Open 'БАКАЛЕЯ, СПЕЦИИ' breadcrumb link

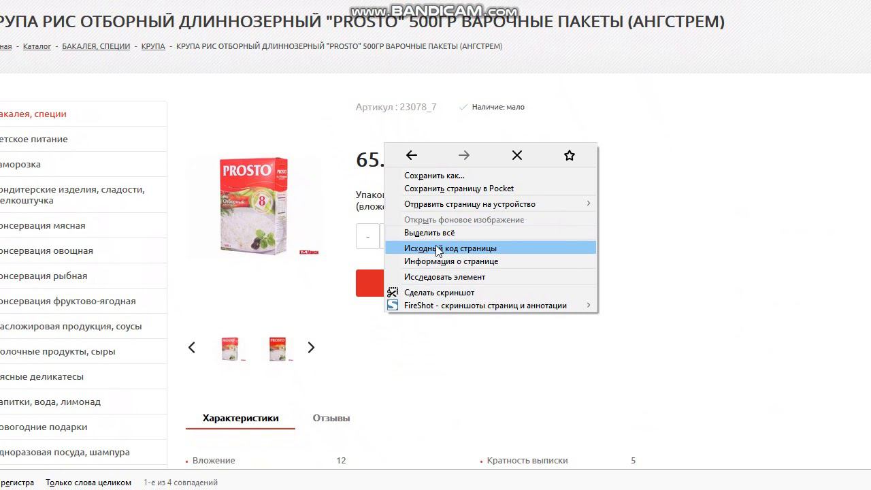coord(96,46)
